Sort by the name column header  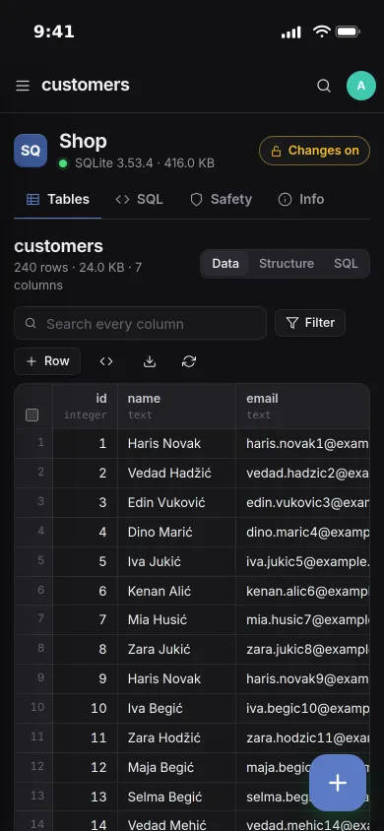(176, 406)
